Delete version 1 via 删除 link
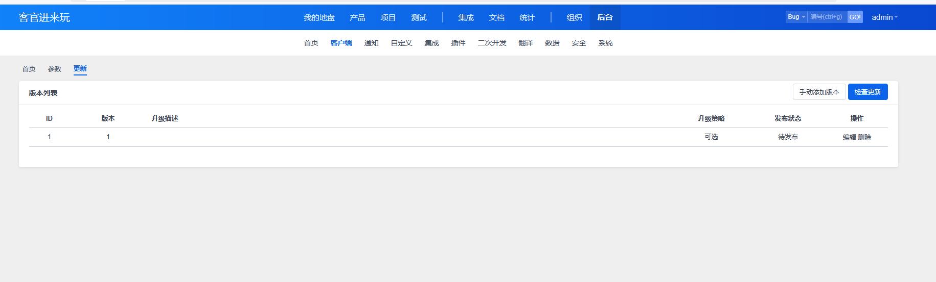This screenshot has height=282, width=936. click(864, 137)
